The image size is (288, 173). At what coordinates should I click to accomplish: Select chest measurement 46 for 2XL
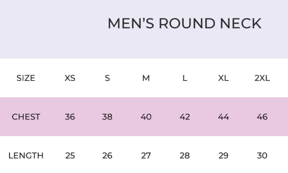(x=262, y=117)
